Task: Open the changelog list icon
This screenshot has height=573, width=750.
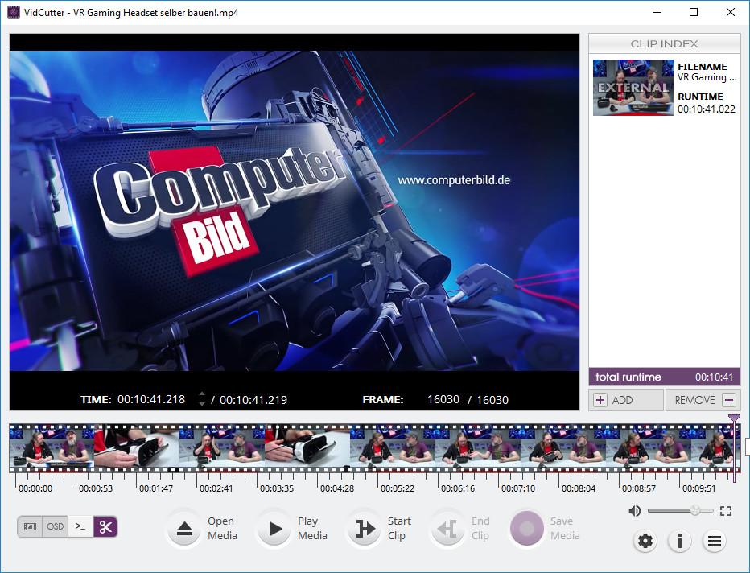Action: click(x=714, y=541)
